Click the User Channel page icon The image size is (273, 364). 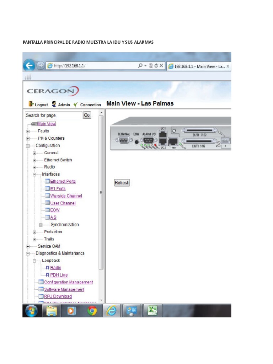coord(47,203)
